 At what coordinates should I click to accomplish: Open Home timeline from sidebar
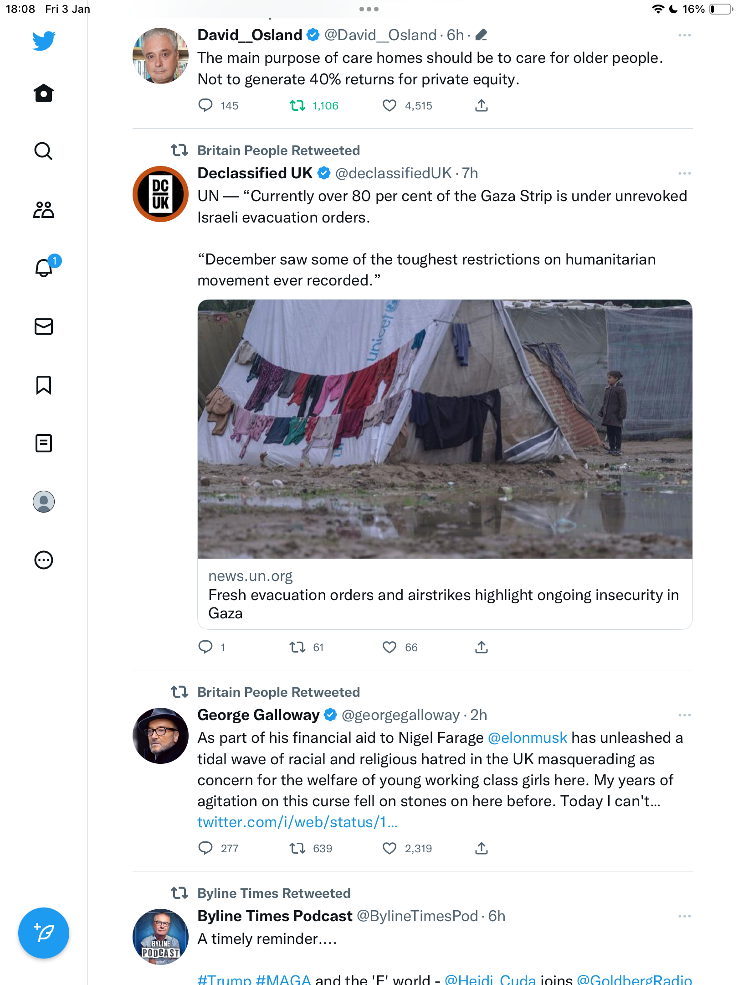44,93
